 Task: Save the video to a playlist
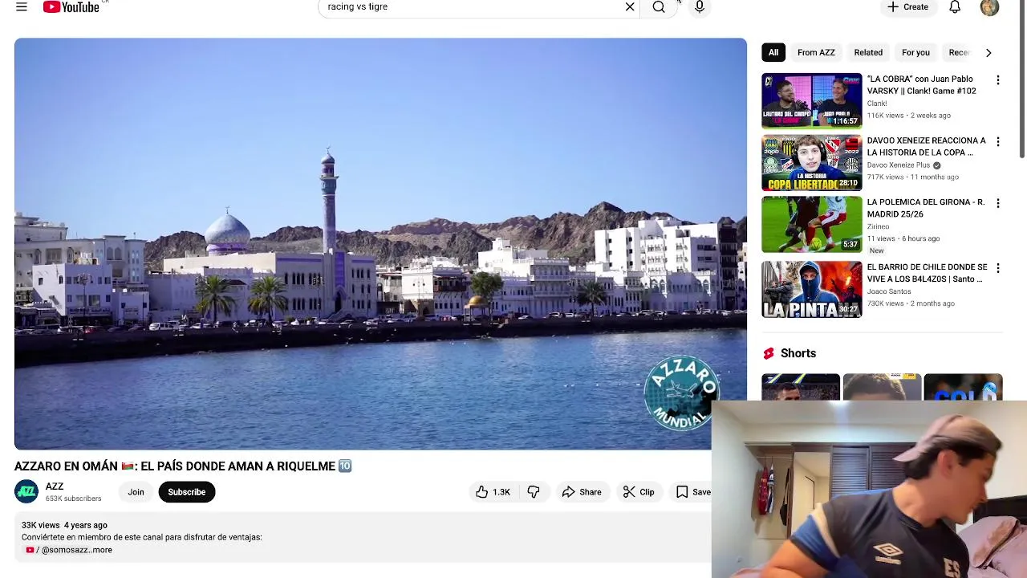pos(693,492)
